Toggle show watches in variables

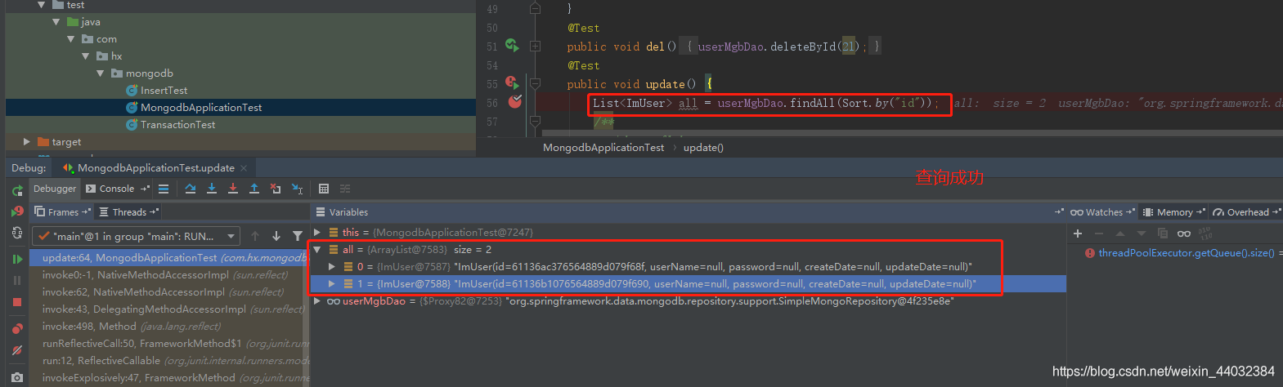click(1184, 234)
